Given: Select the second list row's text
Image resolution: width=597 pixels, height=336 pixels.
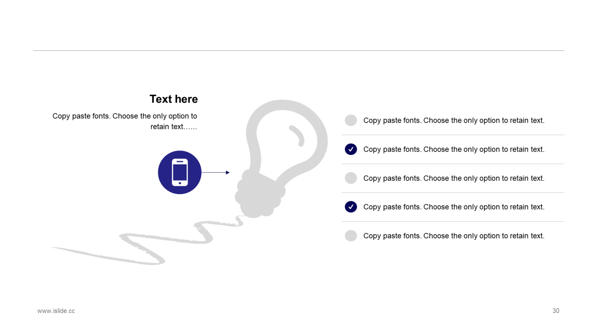Looking at the screenshot, I should pos(454,149).
